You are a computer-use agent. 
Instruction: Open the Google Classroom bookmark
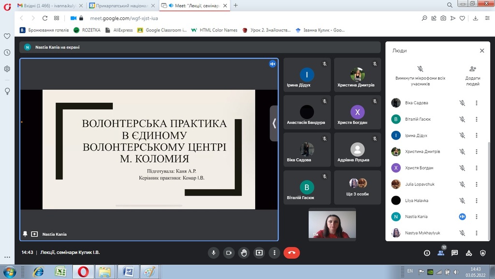point(162,30)
